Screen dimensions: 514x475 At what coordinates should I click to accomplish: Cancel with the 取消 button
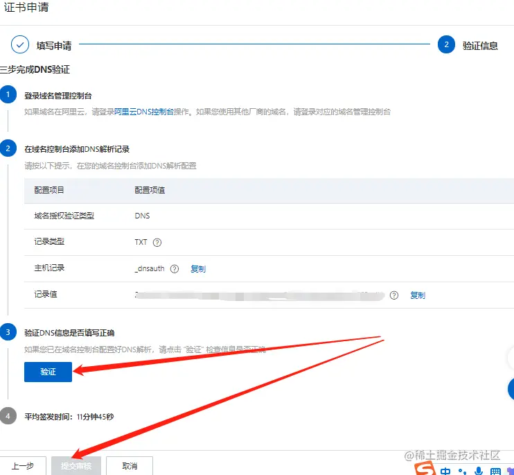coord(130,466)
